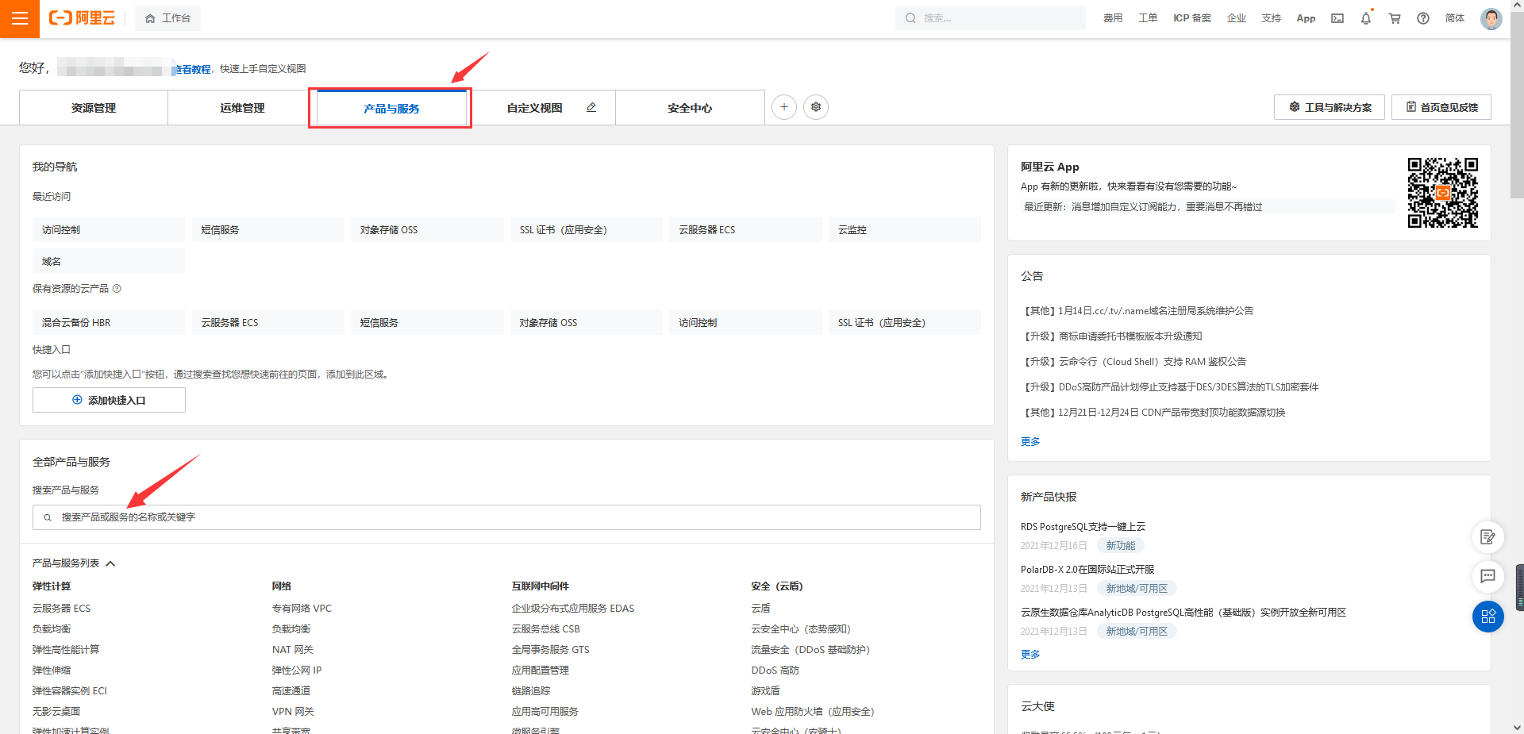This screenshot has height=734, width=1524.
Task: Open 工具与解决方案 button
Action: pyautogui.click(x=1330, y=107)
